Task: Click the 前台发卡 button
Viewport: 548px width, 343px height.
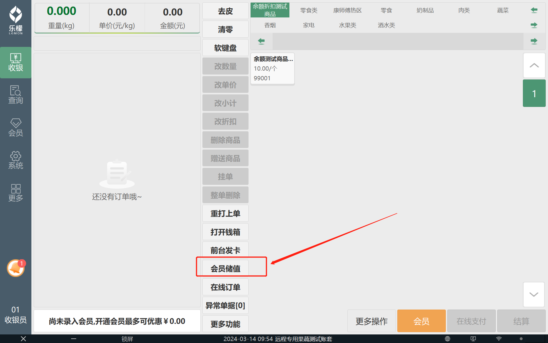Action: 225,250
